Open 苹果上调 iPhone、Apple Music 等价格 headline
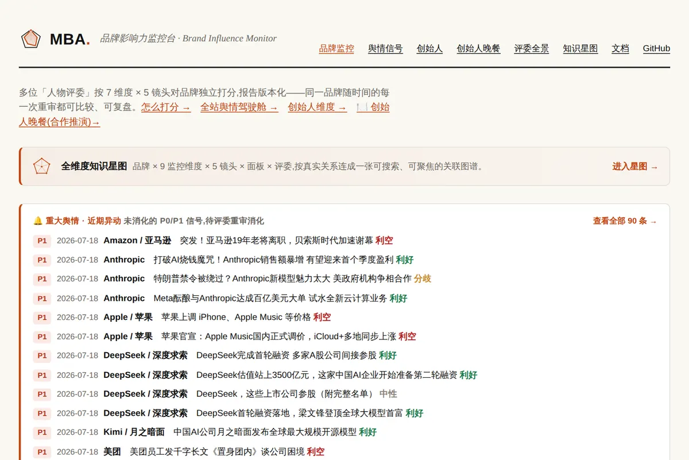This screenshot has width=689, height=460. (236, 317)
